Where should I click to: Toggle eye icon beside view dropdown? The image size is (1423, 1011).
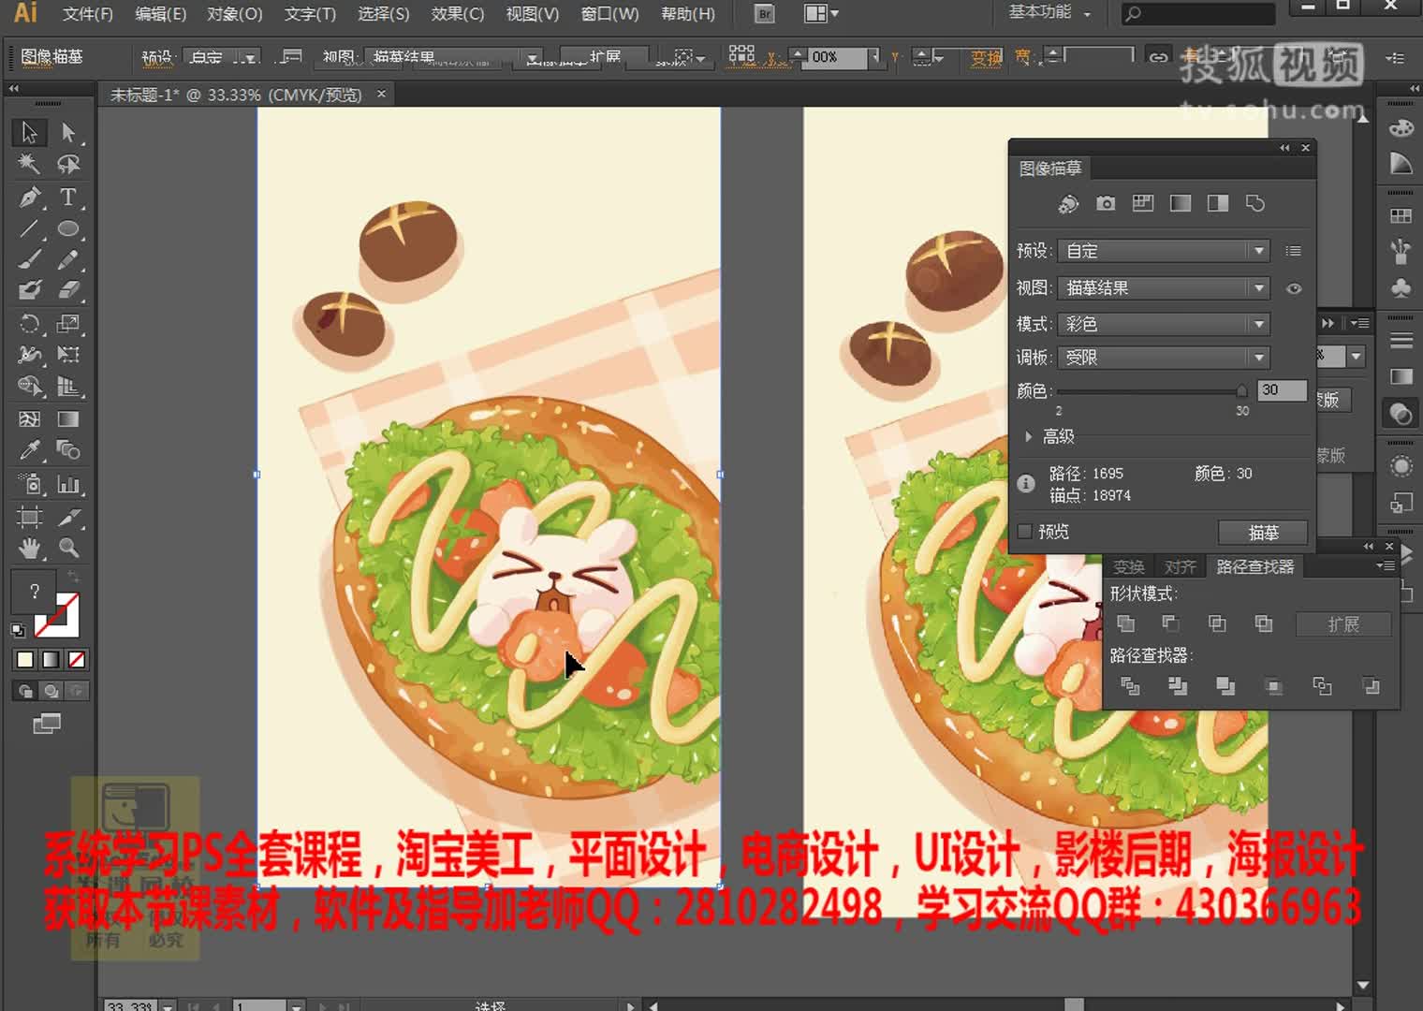pos(1294,288)
